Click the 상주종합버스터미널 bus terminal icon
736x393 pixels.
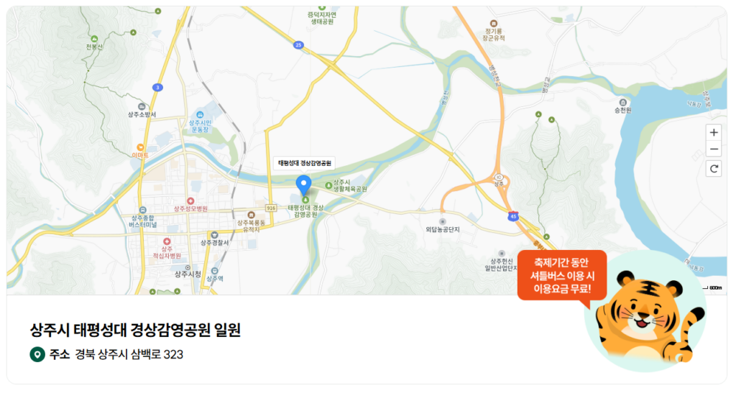click(x=143, y=211)
